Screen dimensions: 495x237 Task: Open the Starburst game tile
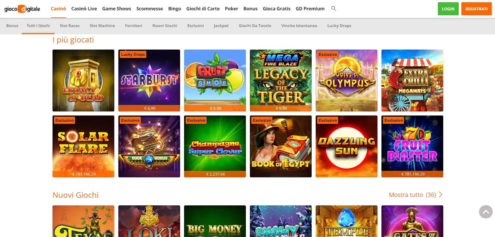[x=149, y=81]
